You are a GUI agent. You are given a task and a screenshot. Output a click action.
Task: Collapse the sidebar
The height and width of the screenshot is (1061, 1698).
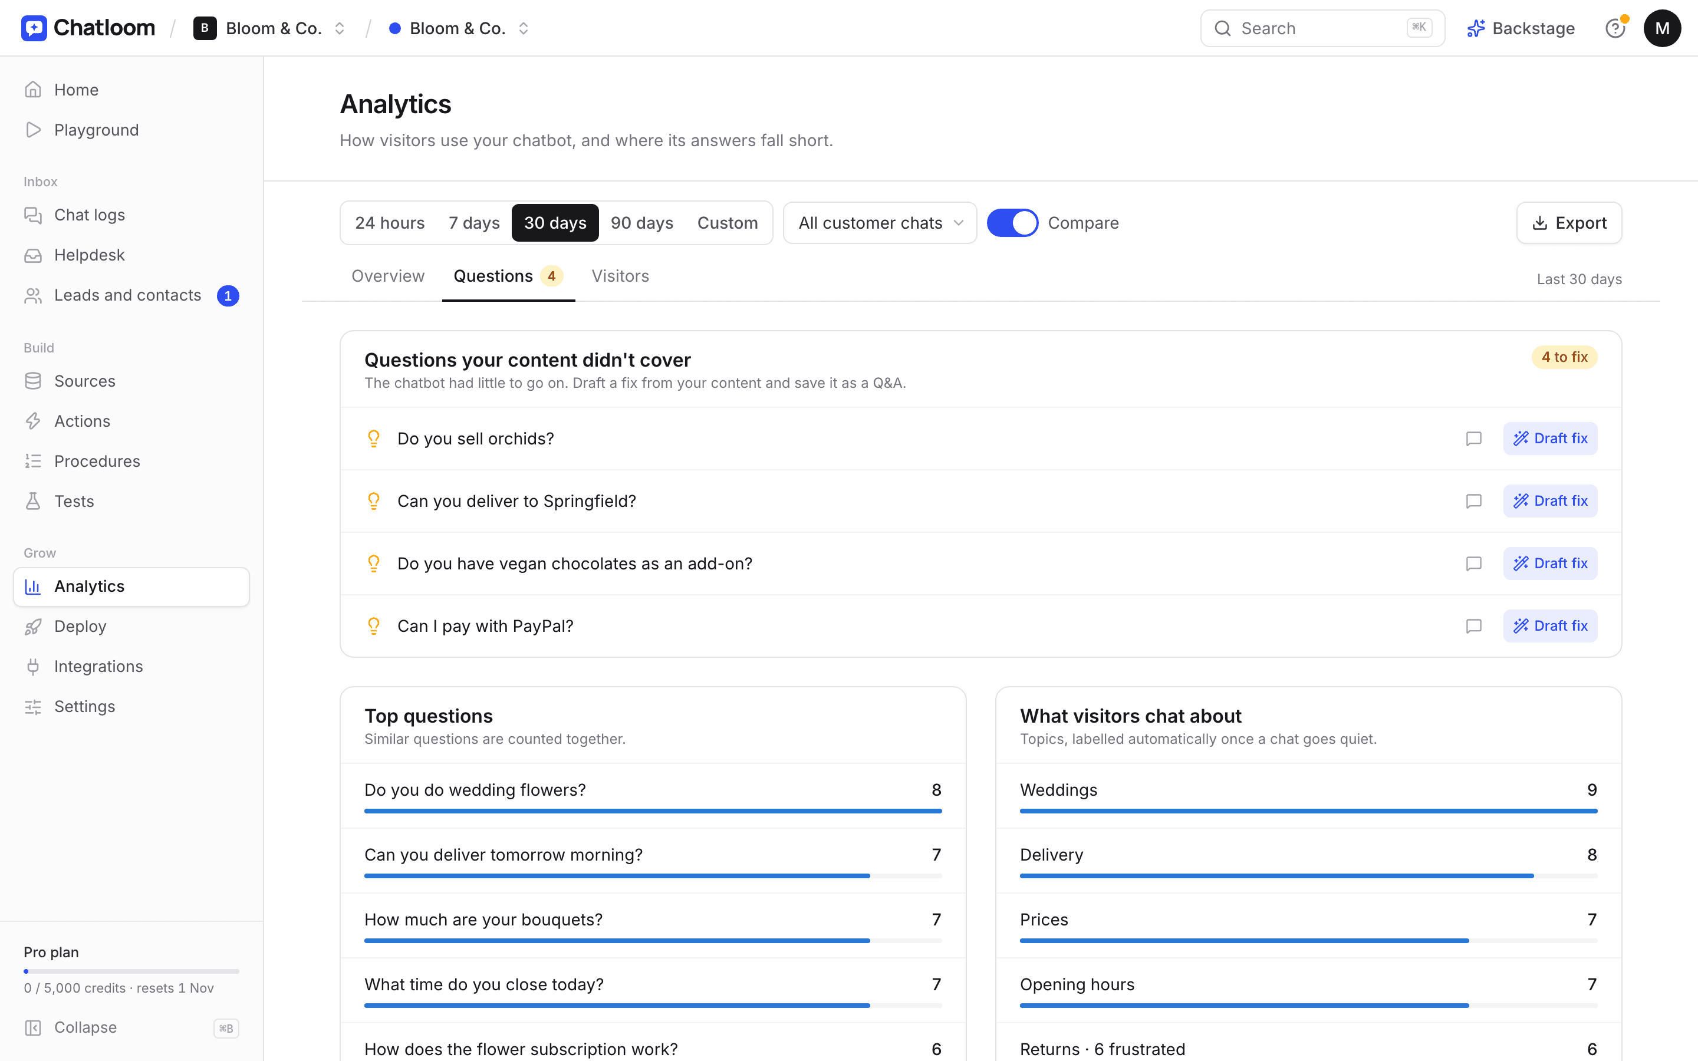tap(131, 1027)
